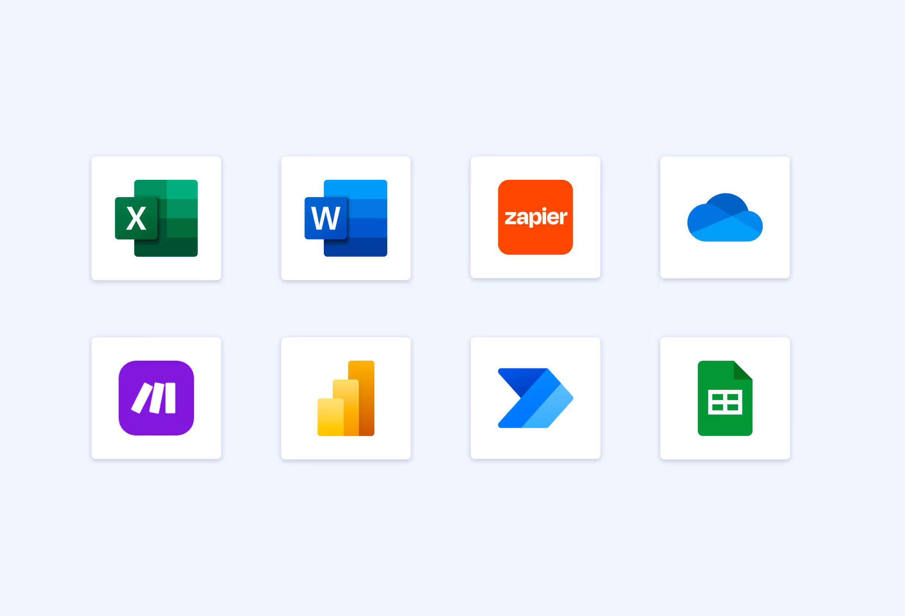Choose the Excel integration card
The image size is (905, 616).
[156, 218]
